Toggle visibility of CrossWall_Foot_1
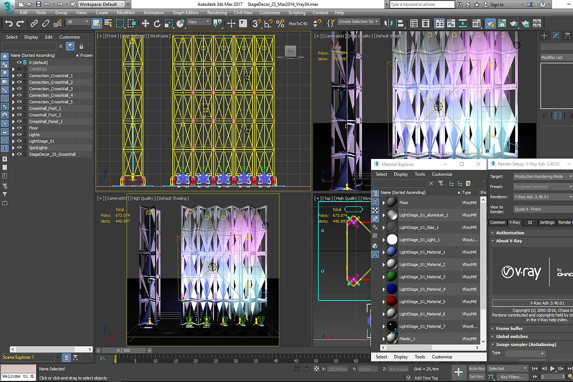The image size is (573, 382). pos(20,108)
